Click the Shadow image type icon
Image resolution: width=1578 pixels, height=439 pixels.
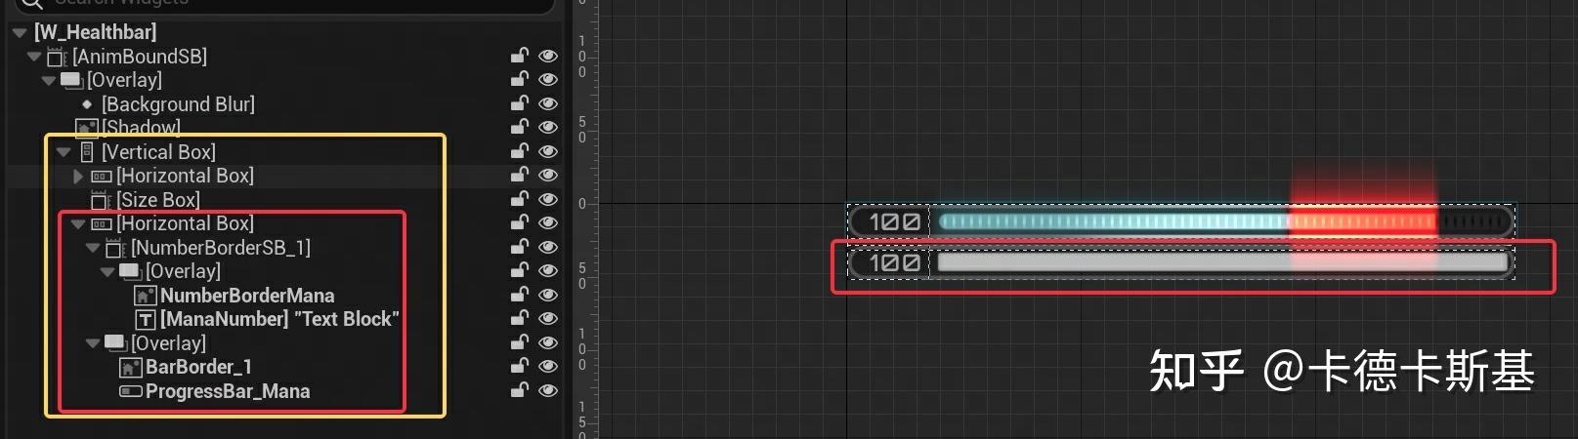(x=87, y=128)
